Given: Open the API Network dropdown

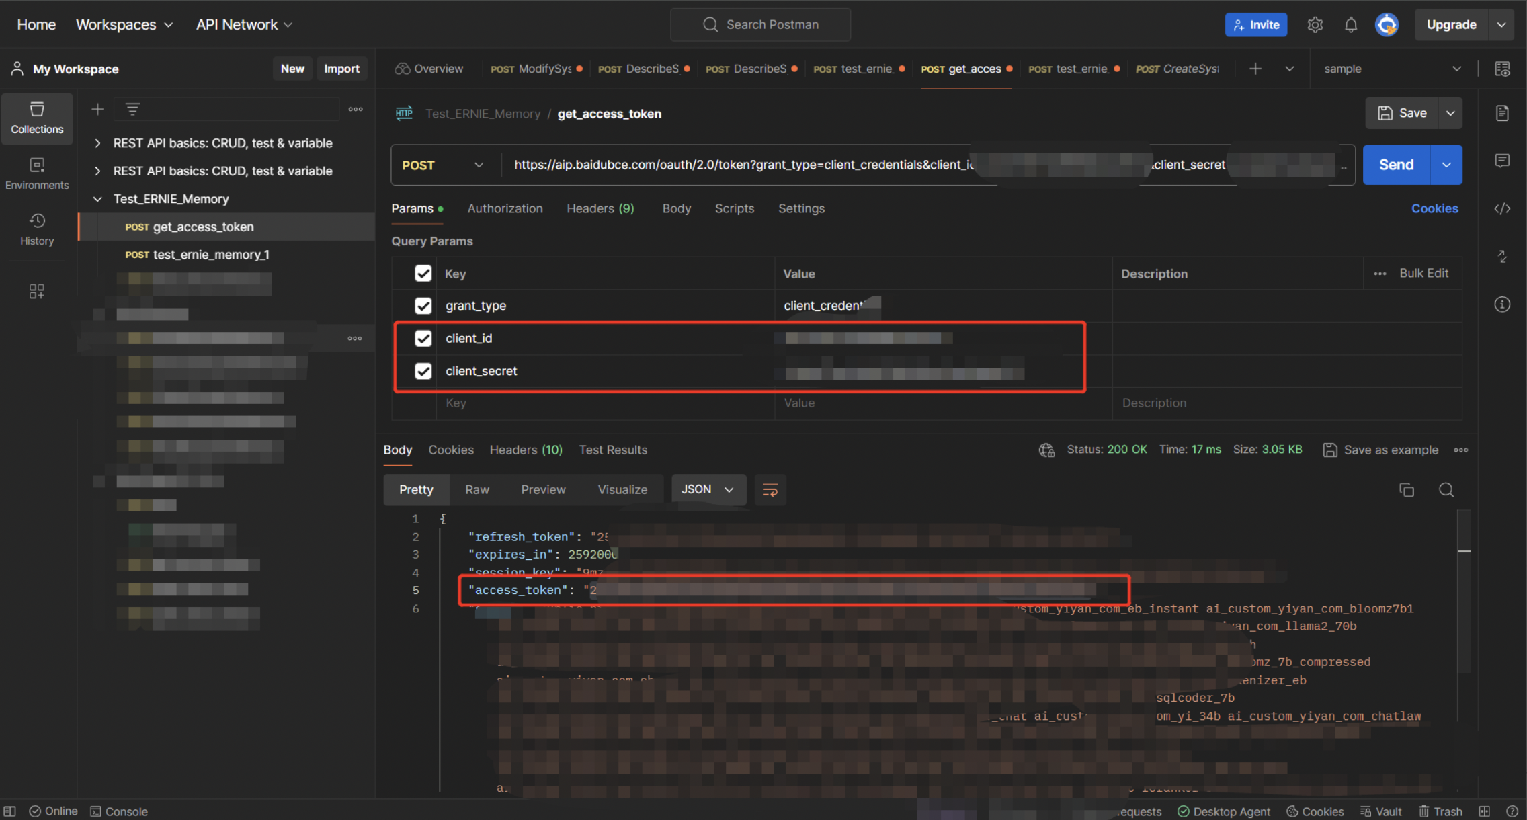Looking at the screenshot, I should coord(244,25).
